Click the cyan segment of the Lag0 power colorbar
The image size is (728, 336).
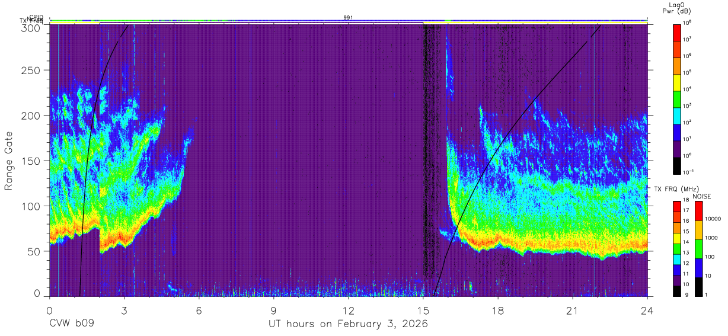[677, 114]
